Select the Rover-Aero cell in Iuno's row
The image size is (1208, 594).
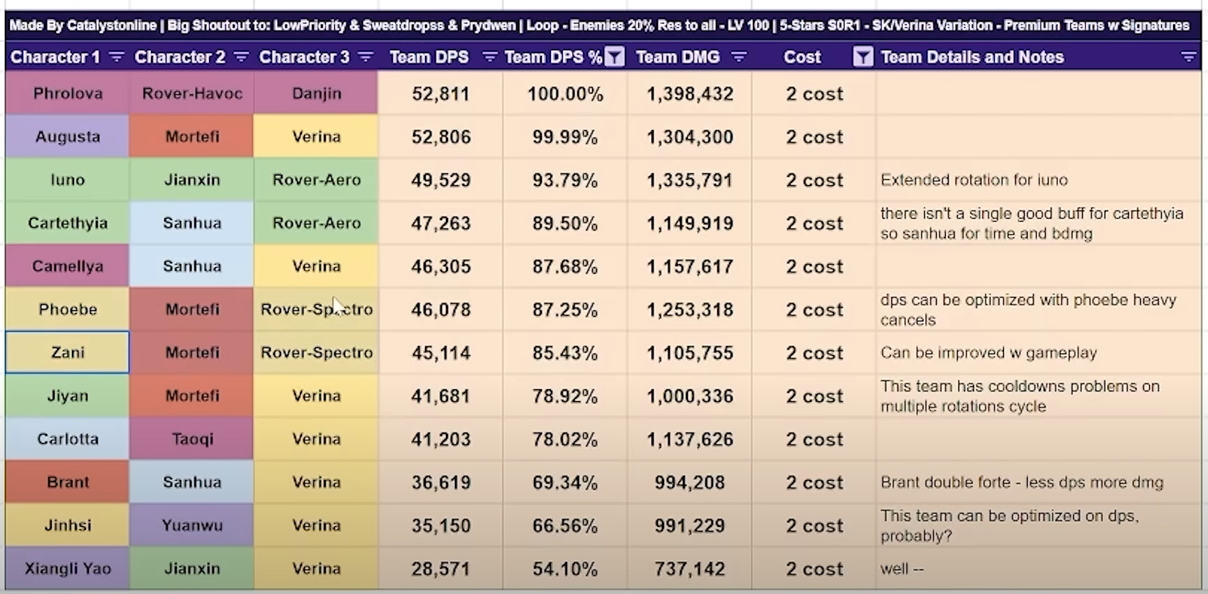tap(316, 180)
